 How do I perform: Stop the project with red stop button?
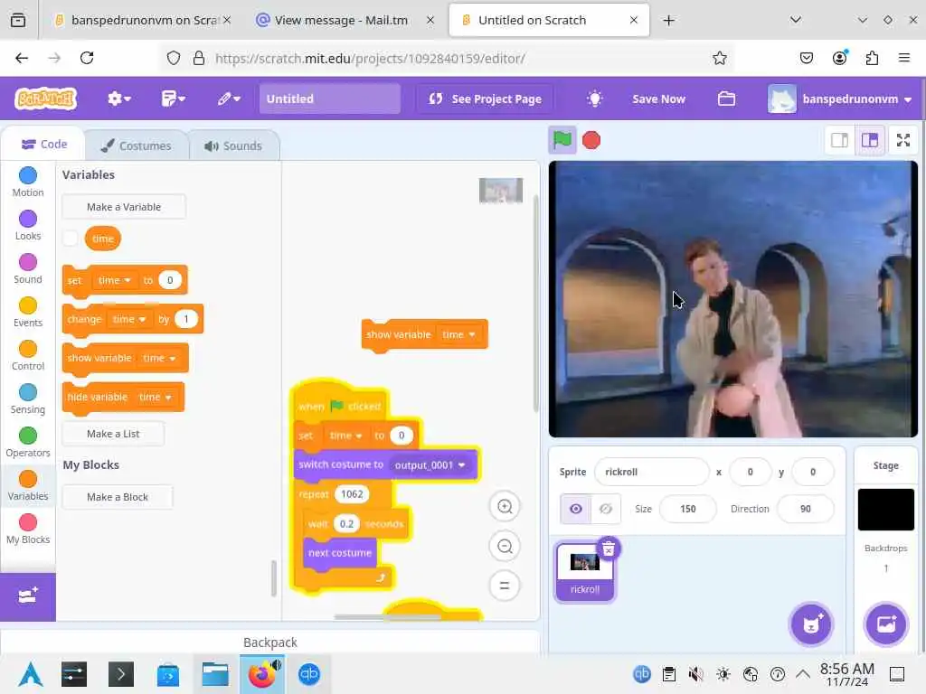pyautogui.click(x=591, y=140)
